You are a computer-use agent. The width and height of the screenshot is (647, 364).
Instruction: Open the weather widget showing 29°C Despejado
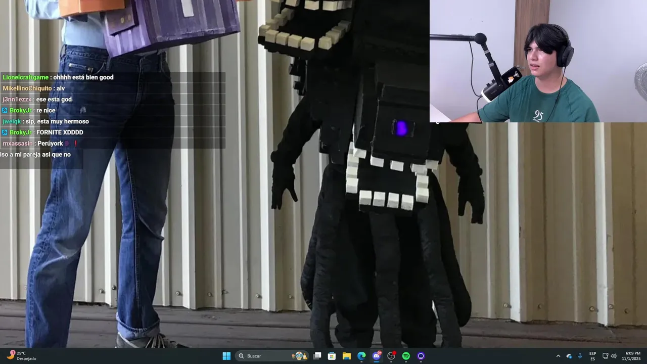click(21, 356)
